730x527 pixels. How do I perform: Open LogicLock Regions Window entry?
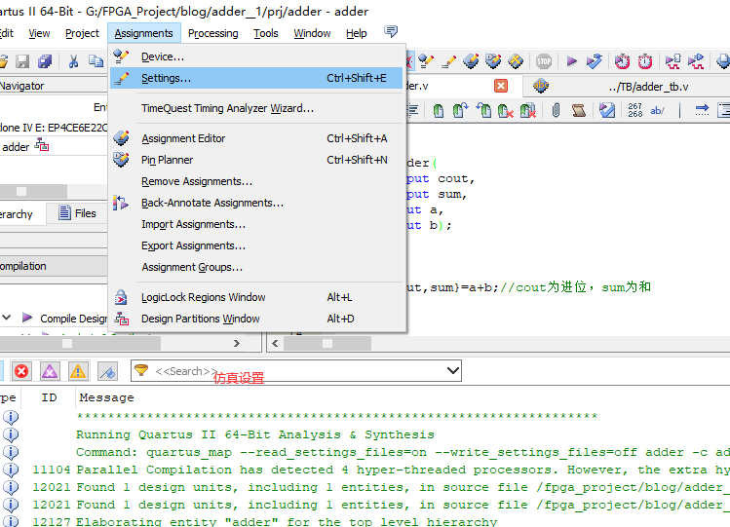pos(256,297)
